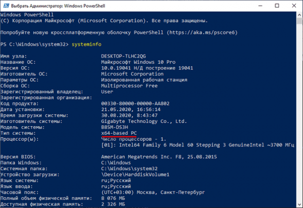The width and height of the screenshot is (303, 208).
Task: Click available memory value '2 326 МБ'
Action: (113, 204)
